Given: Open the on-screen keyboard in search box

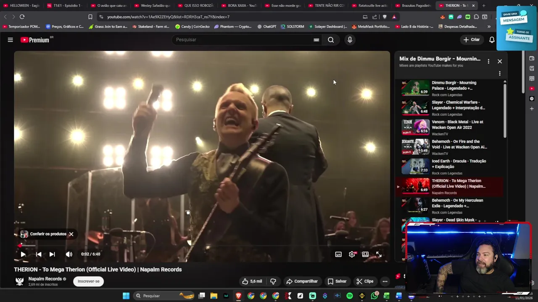Looking at the screenshot, I should (x=316, y=40).
